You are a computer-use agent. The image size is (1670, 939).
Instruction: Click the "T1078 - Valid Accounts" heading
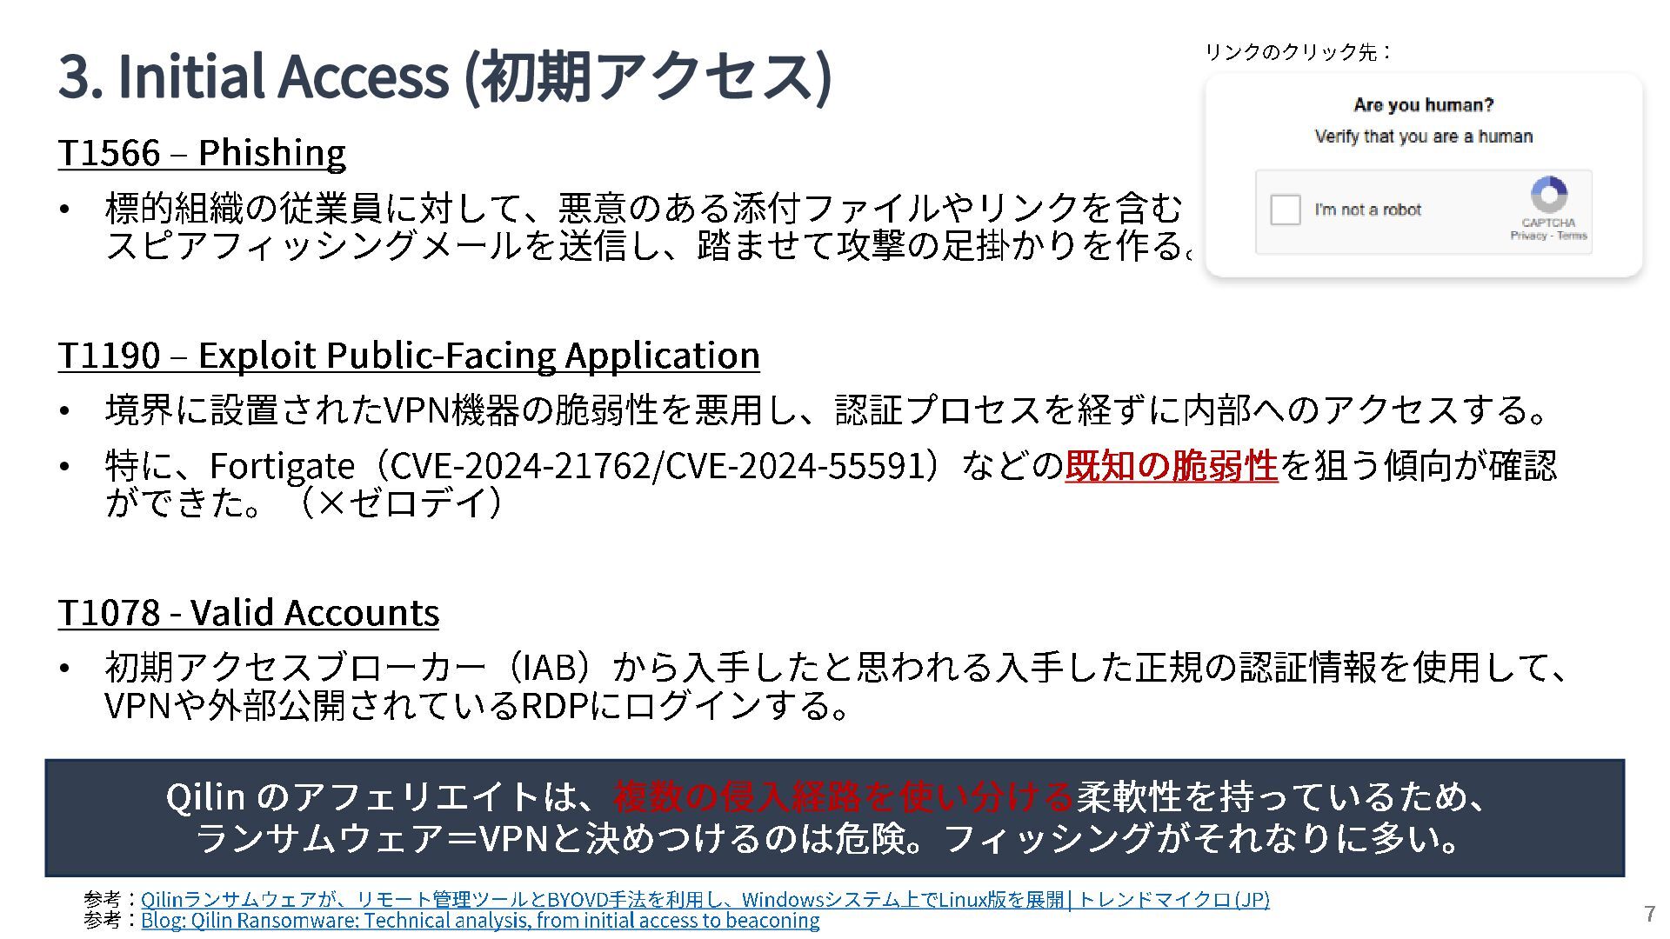point(249,612)
